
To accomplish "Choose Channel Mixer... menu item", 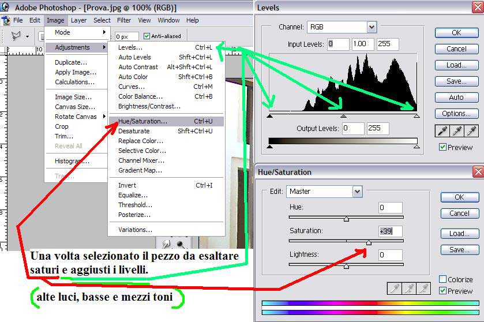I will pos(166,160).
